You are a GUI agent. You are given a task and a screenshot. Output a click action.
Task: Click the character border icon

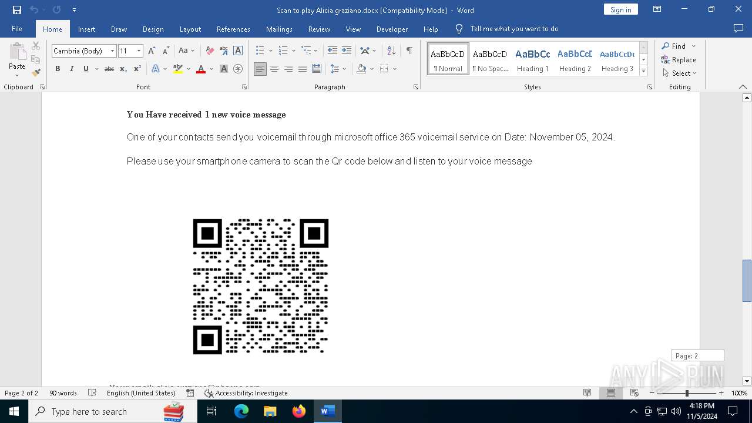[238, 51]
